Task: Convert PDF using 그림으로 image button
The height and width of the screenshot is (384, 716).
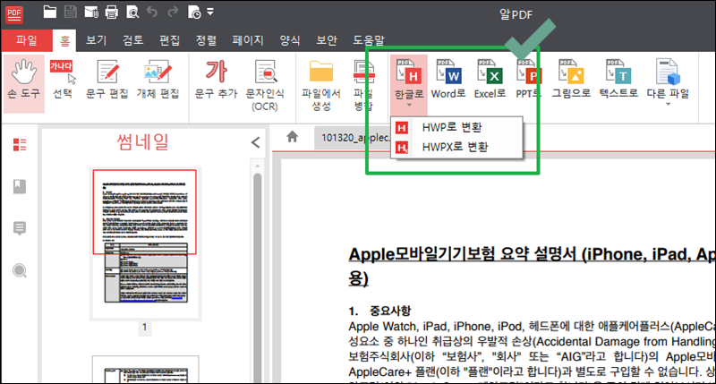Action: point(571,80)
